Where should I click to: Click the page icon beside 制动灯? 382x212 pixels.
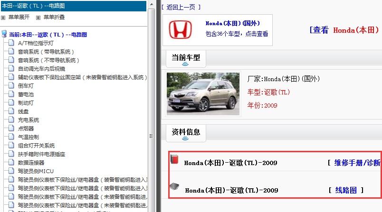[11, 102]
